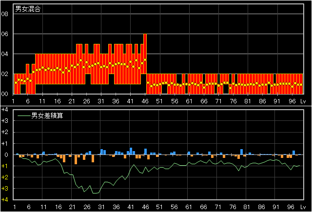Click level 56 on upper chart x-axis

175,101
